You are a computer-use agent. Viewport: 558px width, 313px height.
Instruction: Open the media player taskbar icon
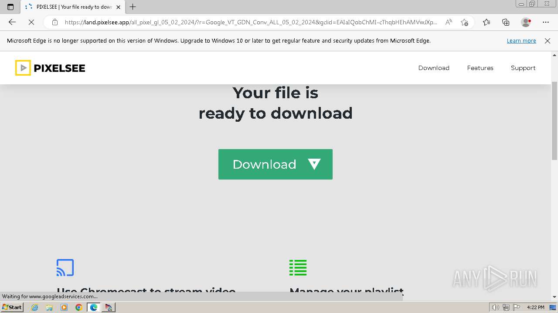64,307
